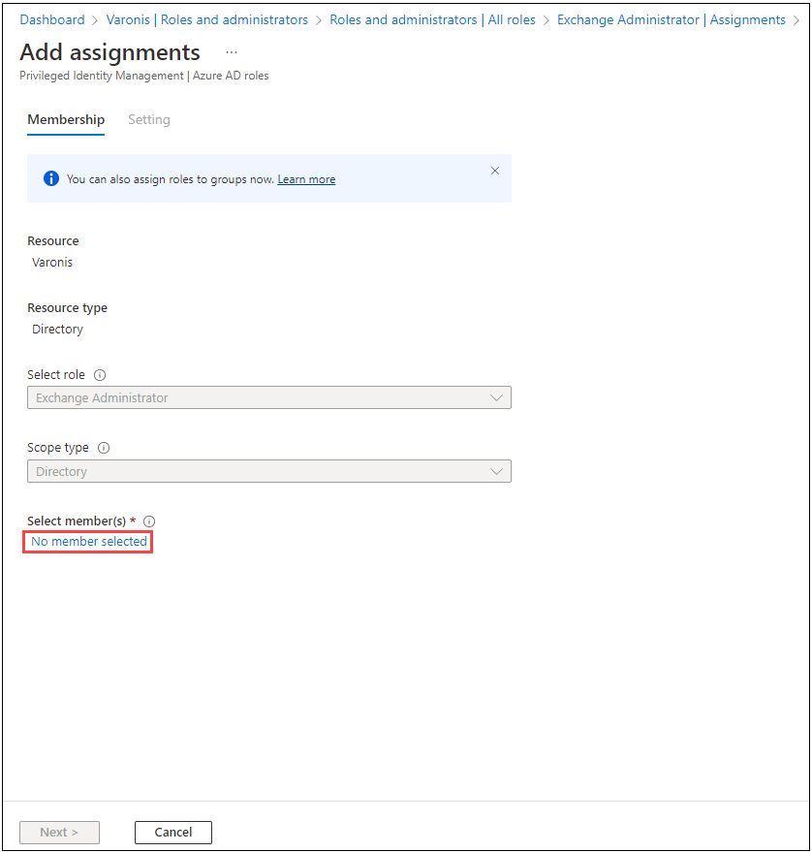812x852 pixels.
Task: Open the ellipsis menu beside Add assignments
Action: (x=231, y=52)
